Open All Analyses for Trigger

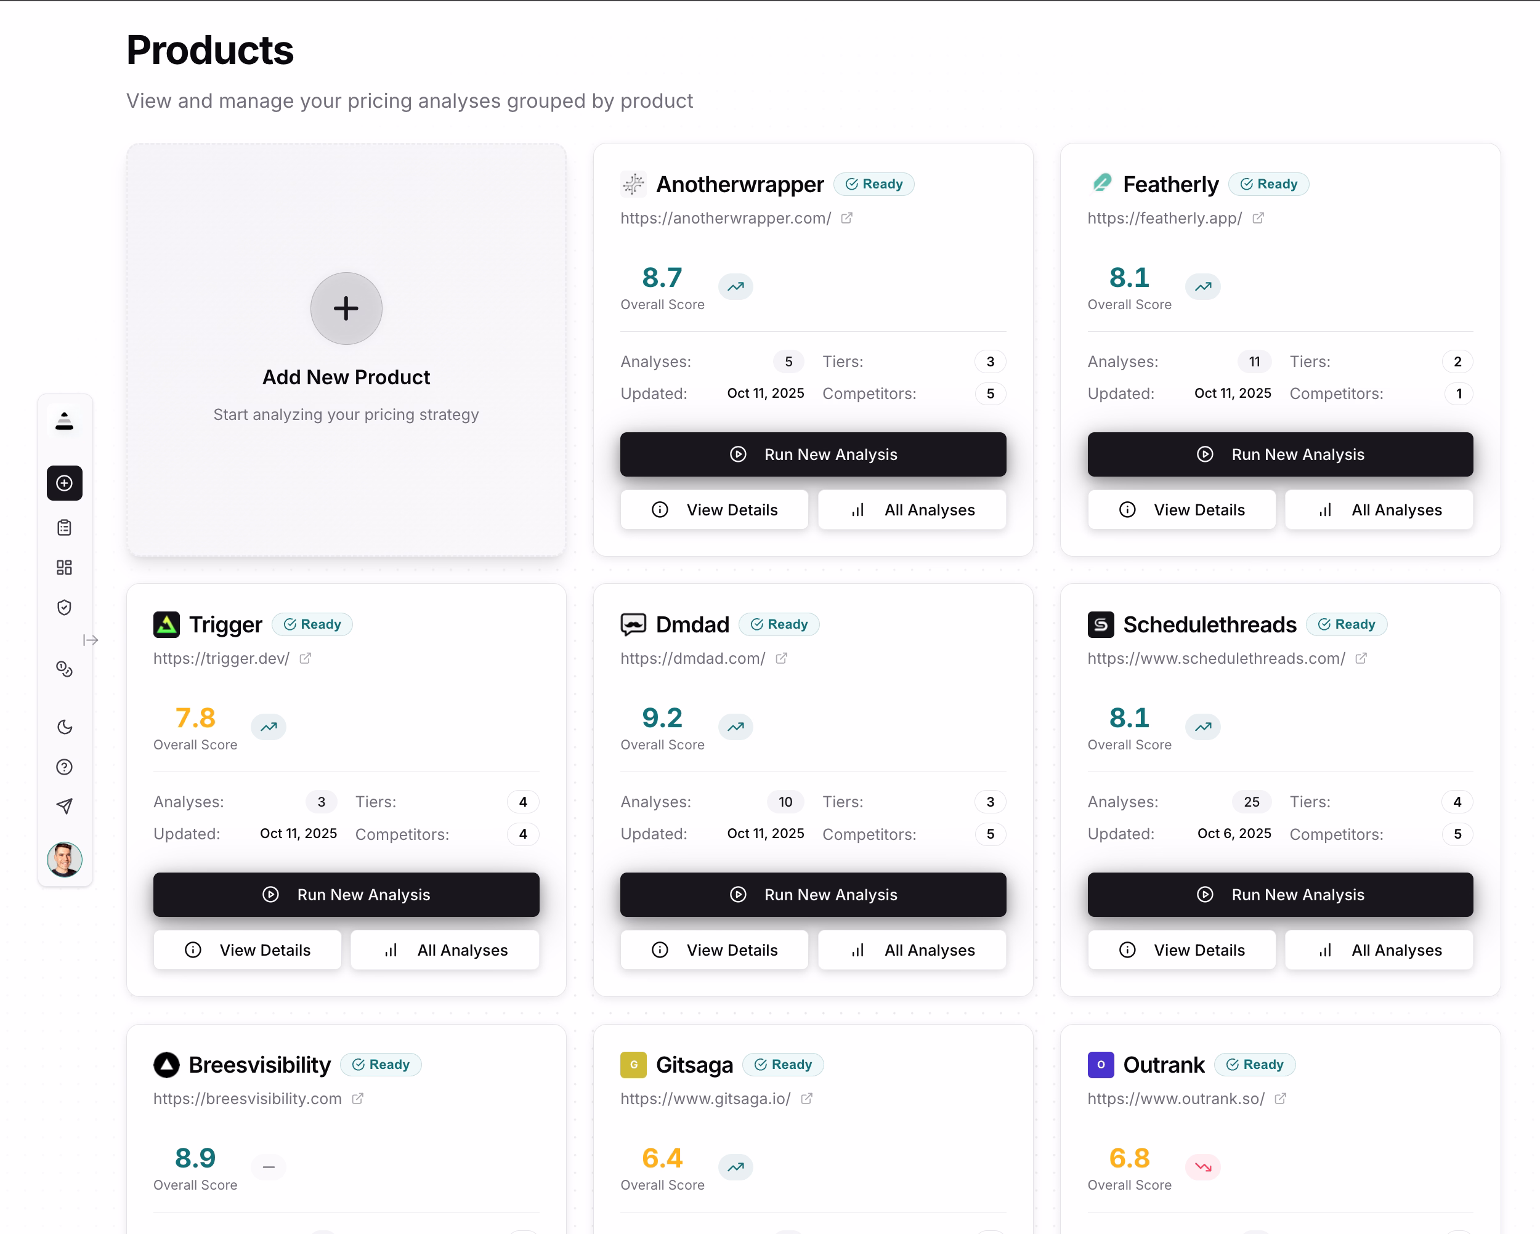(x=445, y=950)
